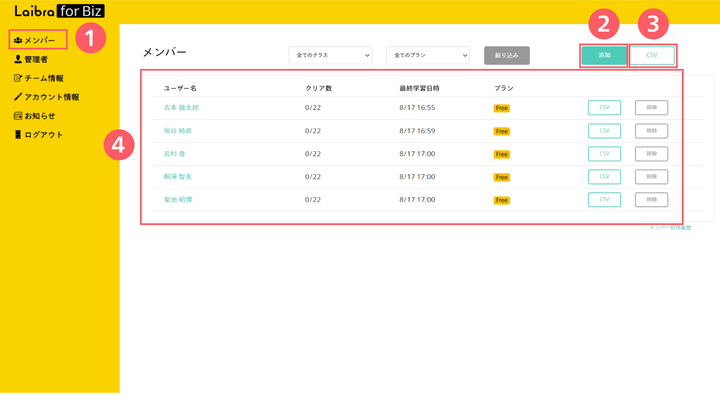Click Free plan badge for 桐澤 智美
The image size is (720, 395).
click(502, 177)
